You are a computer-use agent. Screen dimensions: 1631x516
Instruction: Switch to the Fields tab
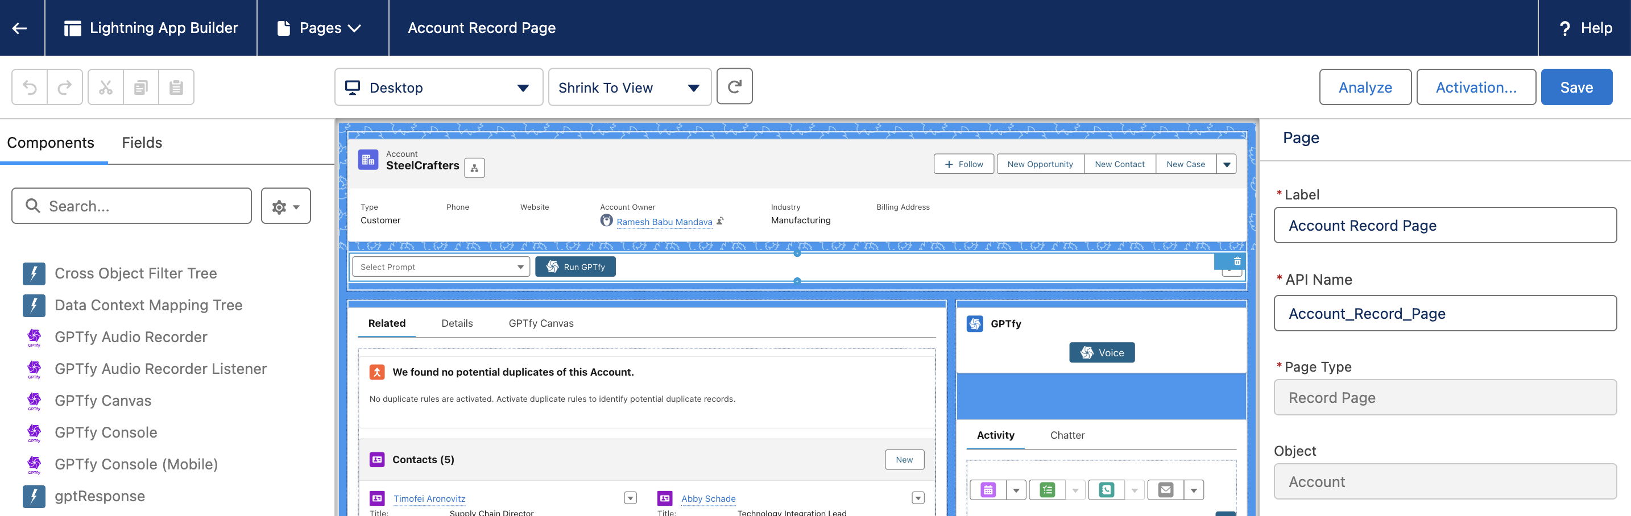[x=142, y=143]
